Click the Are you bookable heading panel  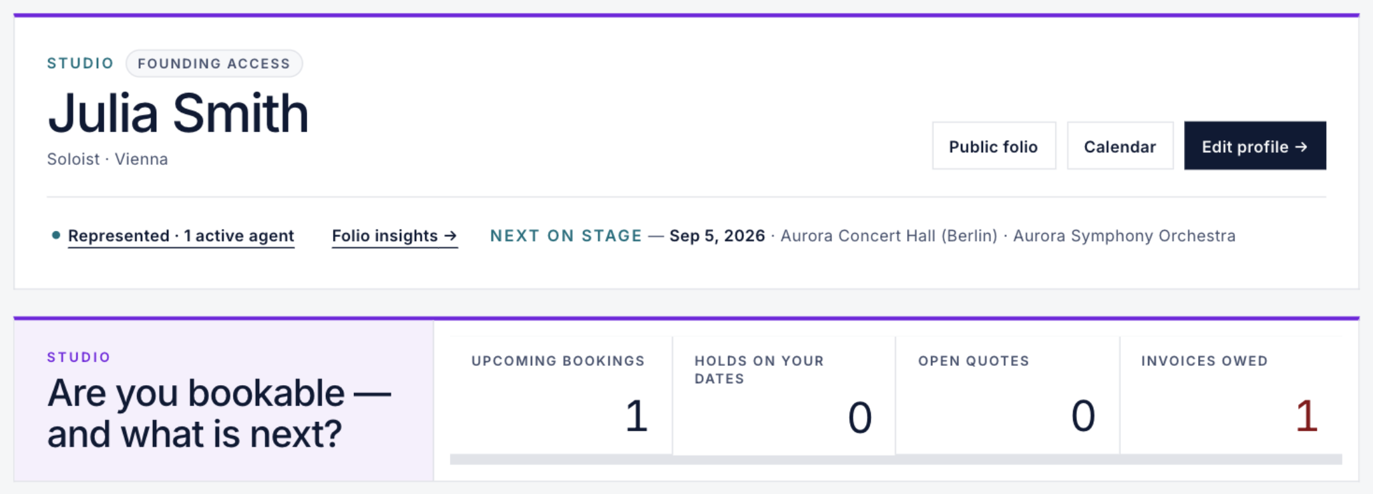(x=224, y=401)
